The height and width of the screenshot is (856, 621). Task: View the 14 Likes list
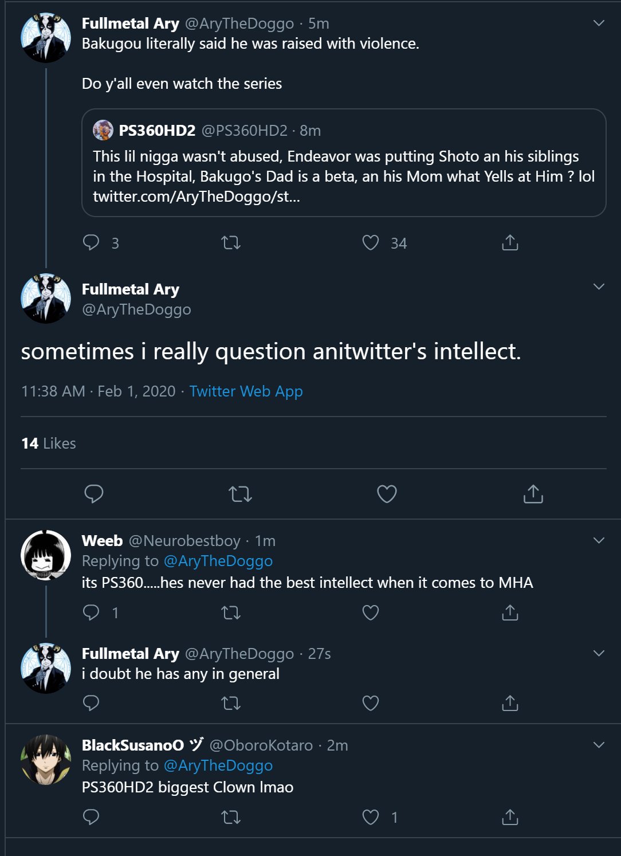[49, 443]
